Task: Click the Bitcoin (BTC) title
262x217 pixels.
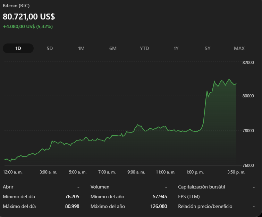Action: [x=16, y=6]
